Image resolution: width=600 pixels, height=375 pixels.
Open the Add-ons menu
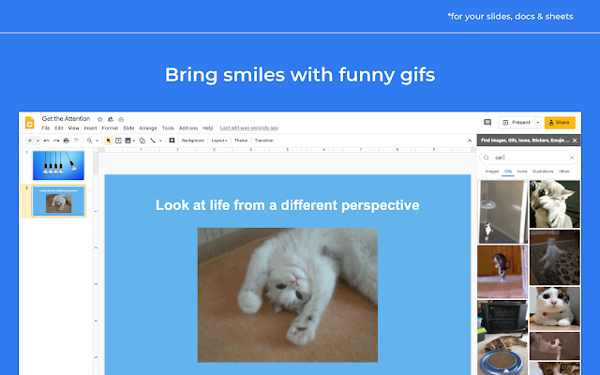188,128
